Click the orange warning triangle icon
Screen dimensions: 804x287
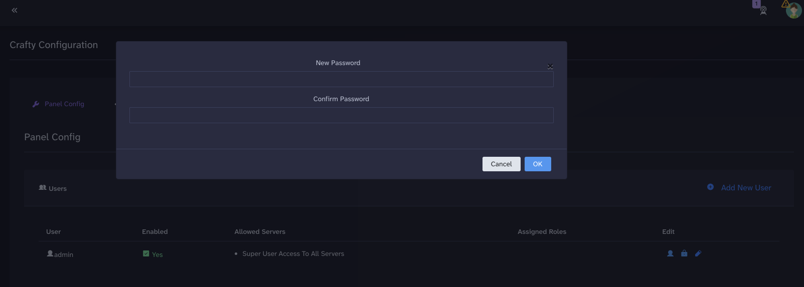click(785, 4)
